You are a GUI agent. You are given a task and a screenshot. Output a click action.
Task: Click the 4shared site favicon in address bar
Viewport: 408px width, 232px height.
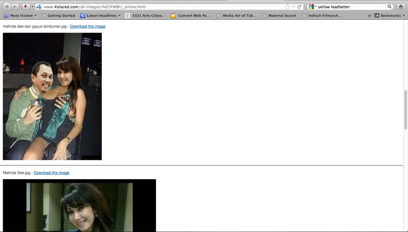(39, 7)
